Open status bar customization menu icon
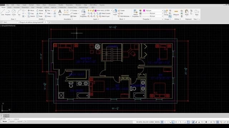The height and width of the screenshot is (128, 229). tap(228, 122)
